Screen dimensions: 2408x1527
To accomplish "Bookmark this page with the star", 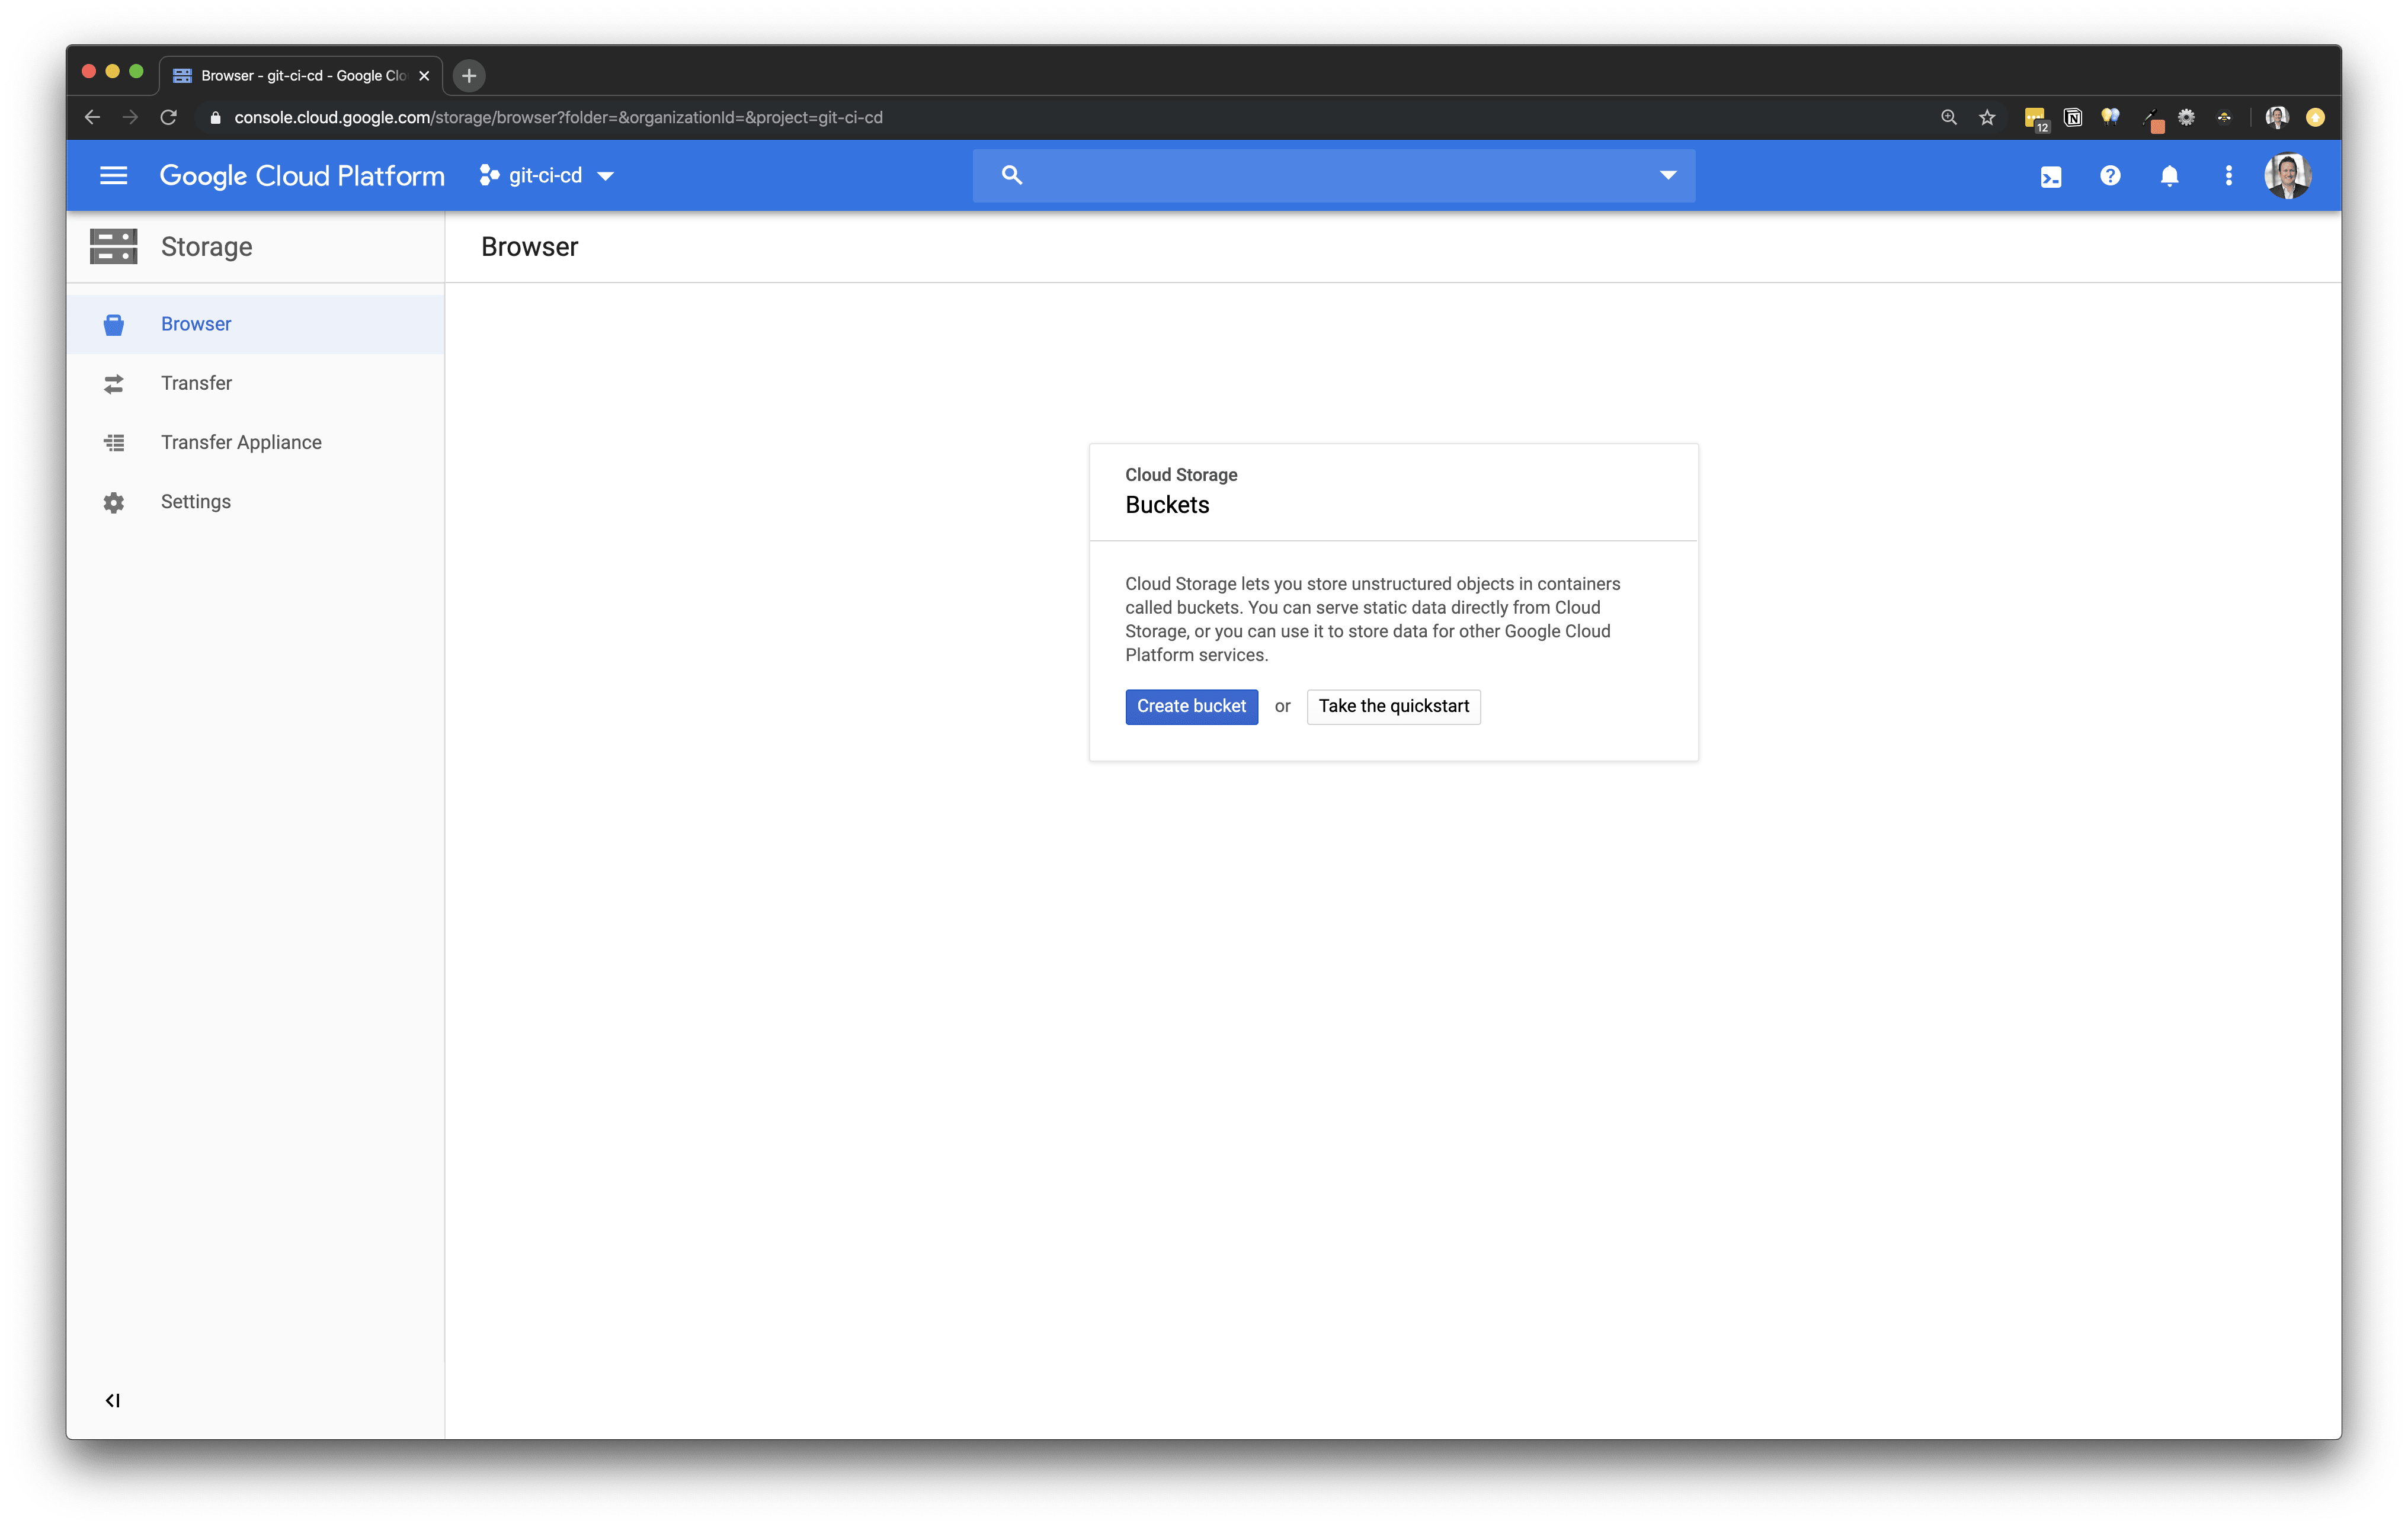I will (1987, 117).
